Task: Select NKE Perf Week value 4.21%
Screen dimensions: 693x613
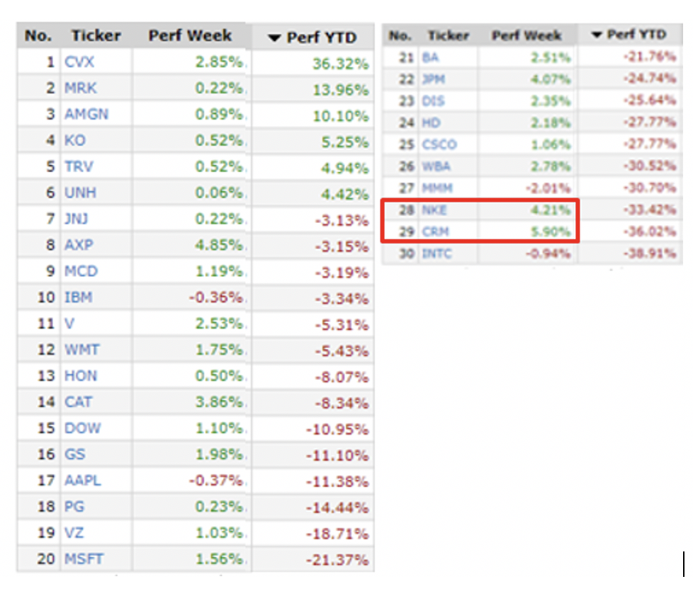Action: coord(551,210)
